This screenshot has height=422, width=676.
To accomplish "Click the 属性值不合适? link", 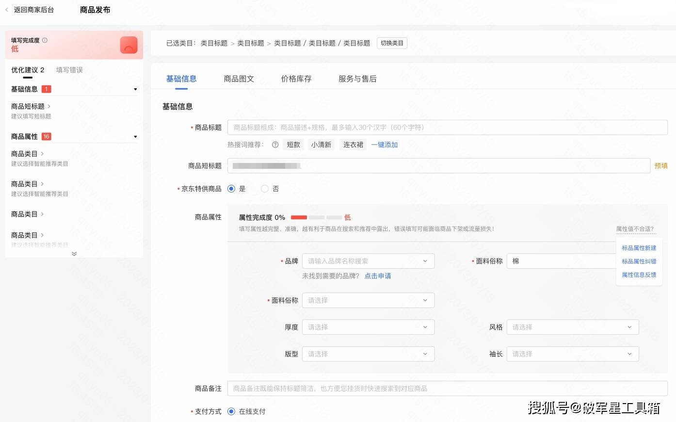I will point(635,229).
